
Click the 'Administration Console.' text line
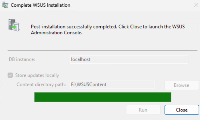click(56, 33)
